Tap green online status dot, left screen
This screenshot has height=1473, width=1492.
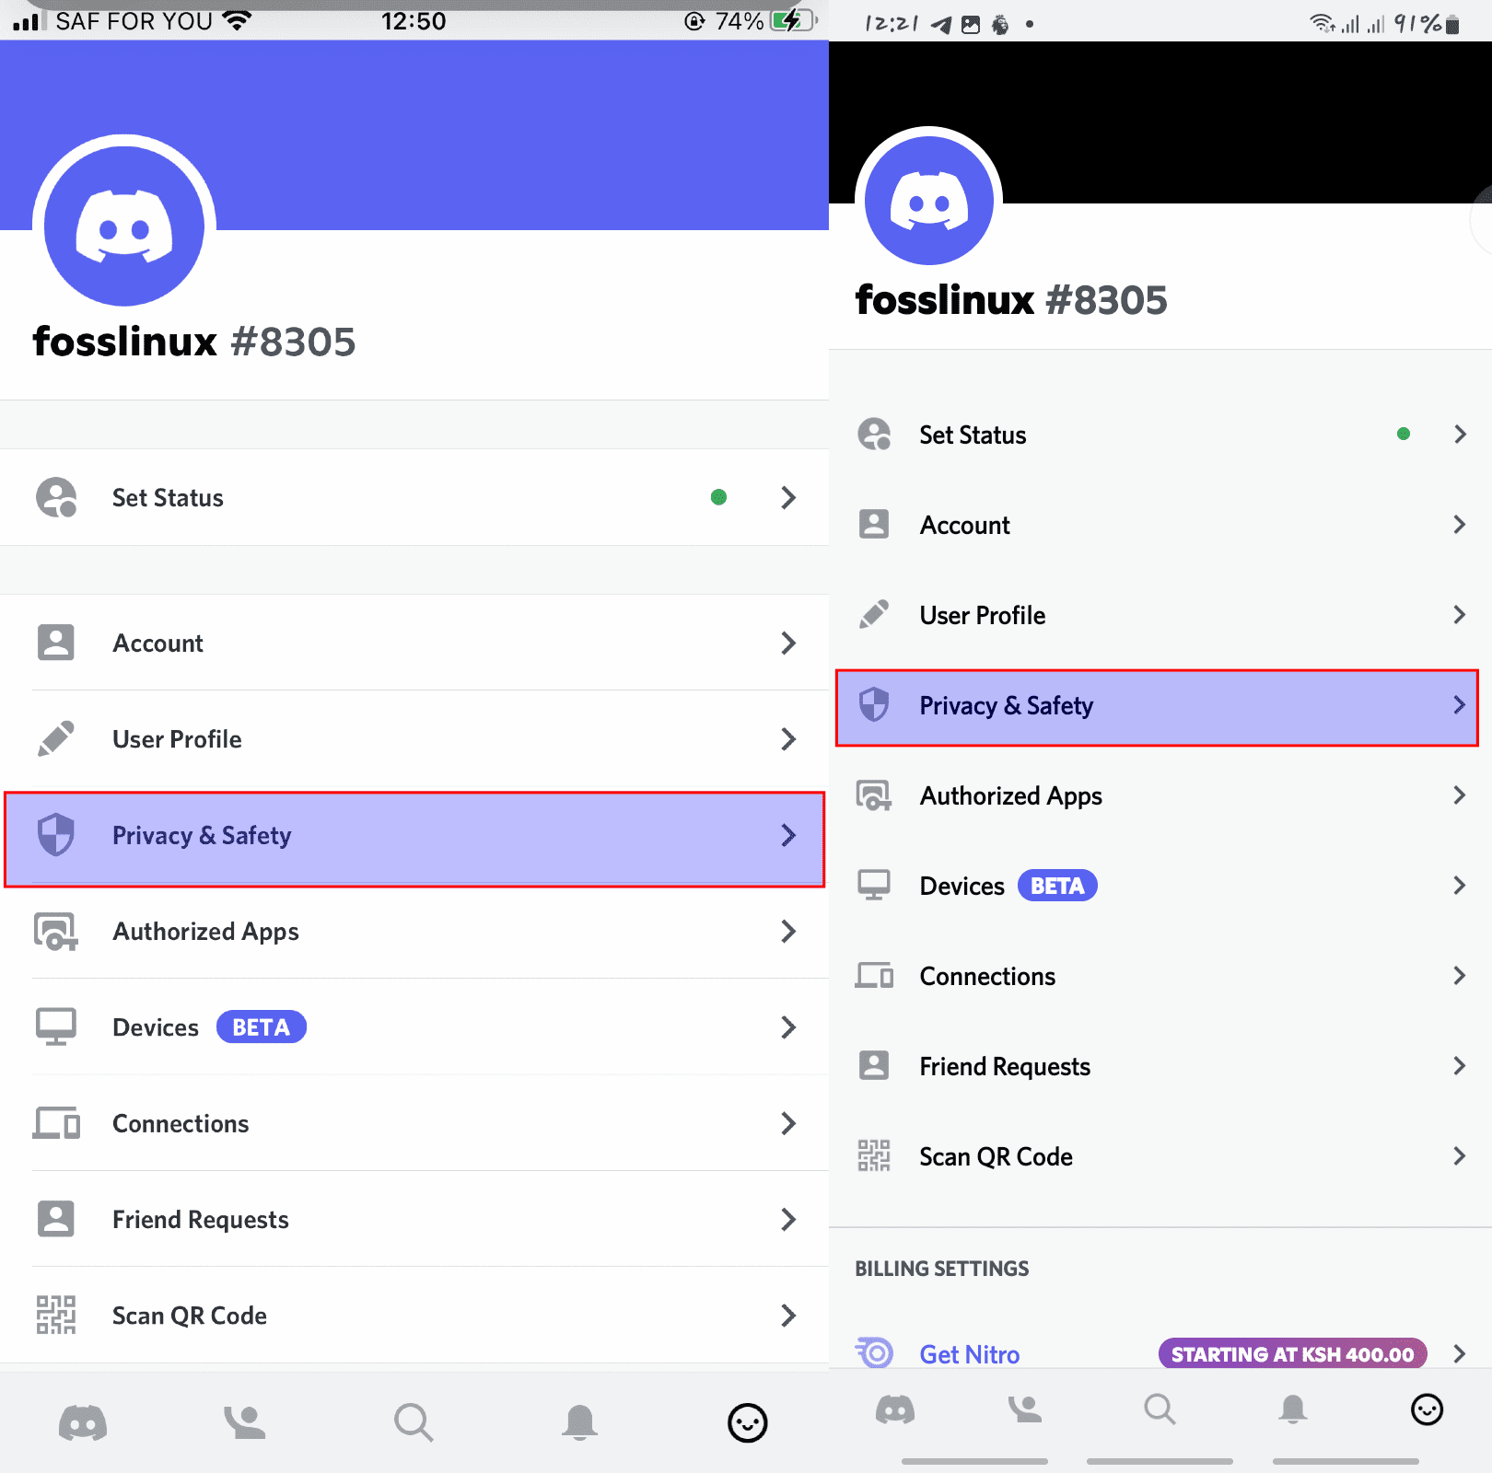(x=719, y=497)
